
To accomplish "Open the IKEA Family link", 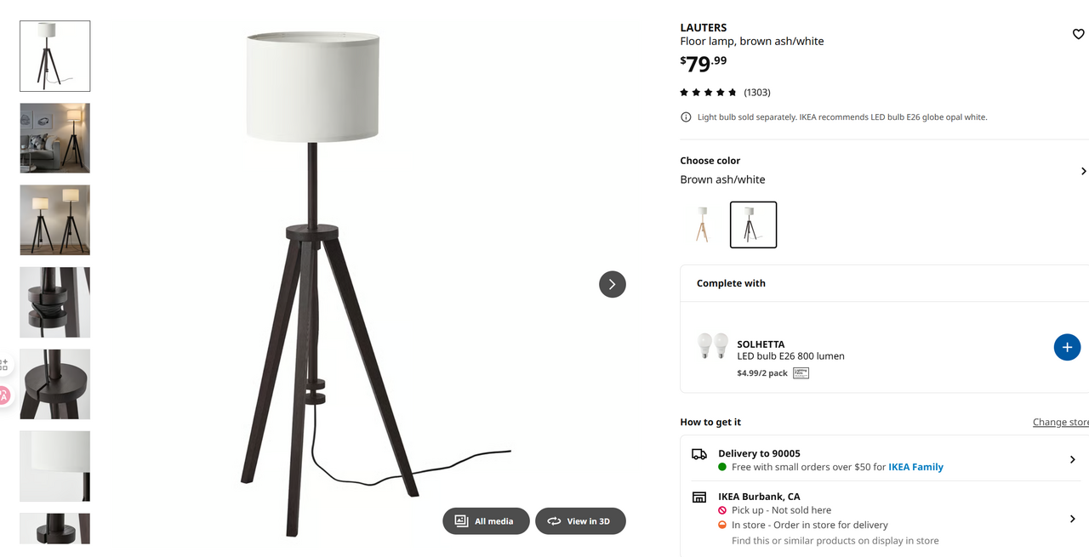I will click(x=915, y=467).
